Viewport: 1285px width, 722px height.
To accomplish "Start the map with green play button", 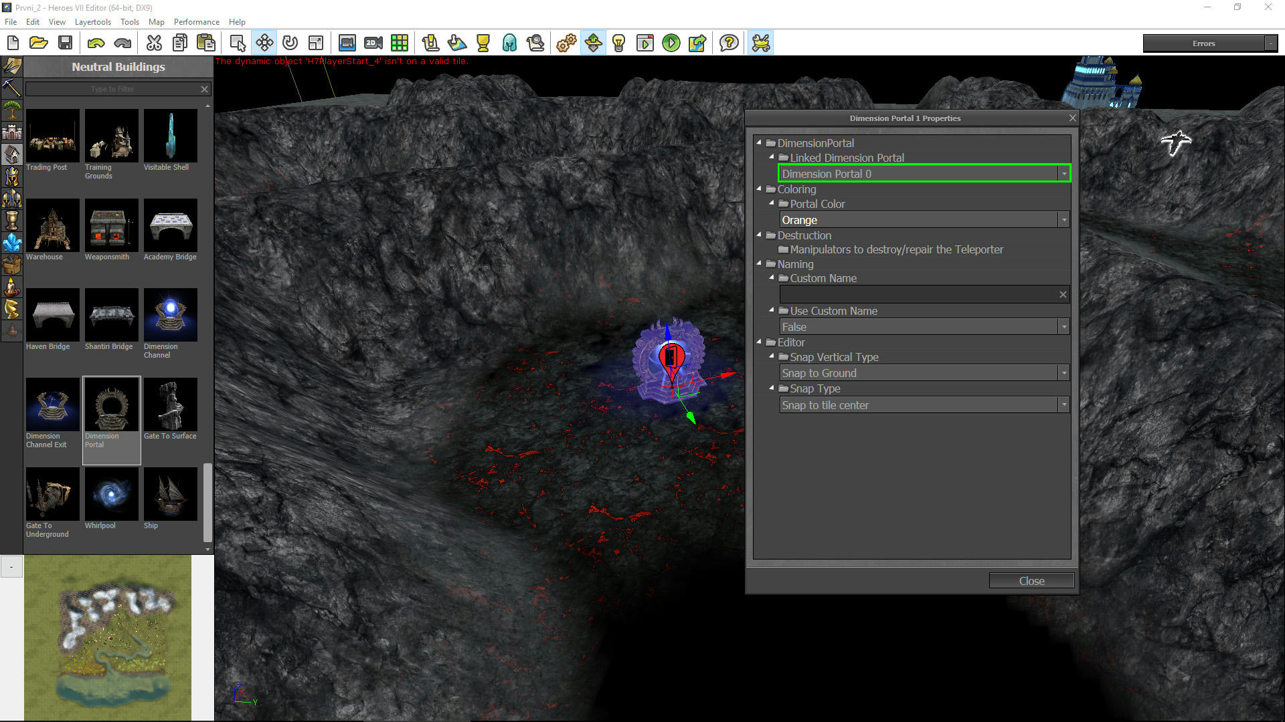I will pos(671,43).
